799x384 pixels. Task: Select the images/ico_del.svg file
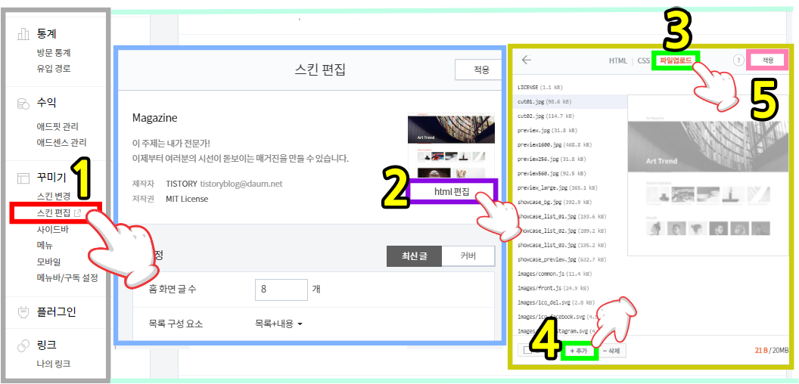pyautogui.click(x=555, y=302)
